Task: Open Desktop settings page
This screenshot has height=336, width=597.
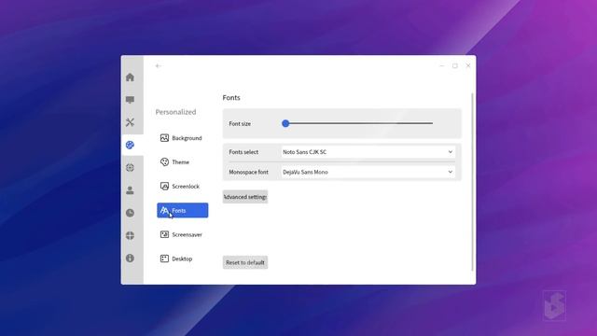Action: click(x=183, y=259)
